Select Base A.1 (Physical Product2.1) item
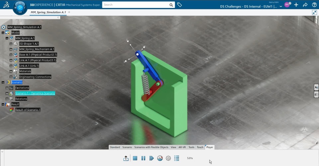 [38, 55]
